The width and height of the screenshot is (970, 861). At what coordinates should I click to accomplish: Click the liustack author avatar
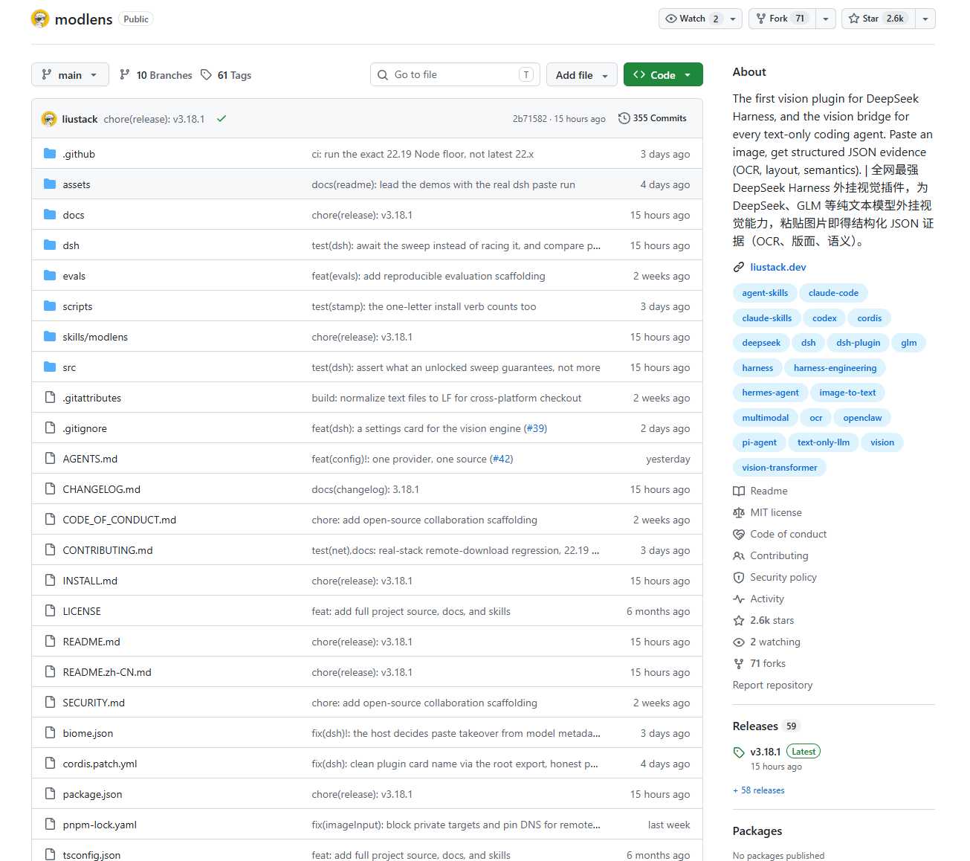49,119
